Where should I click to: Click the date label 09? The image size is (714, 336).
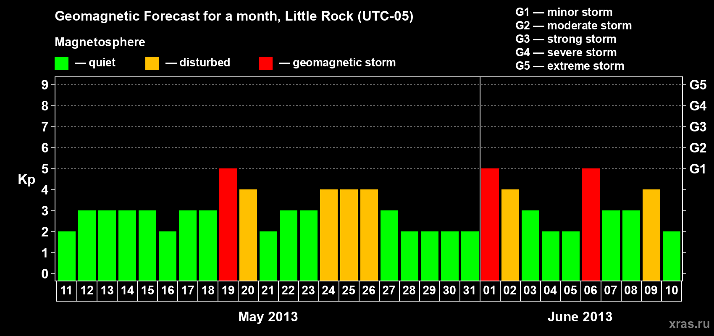tap(651, 291)
